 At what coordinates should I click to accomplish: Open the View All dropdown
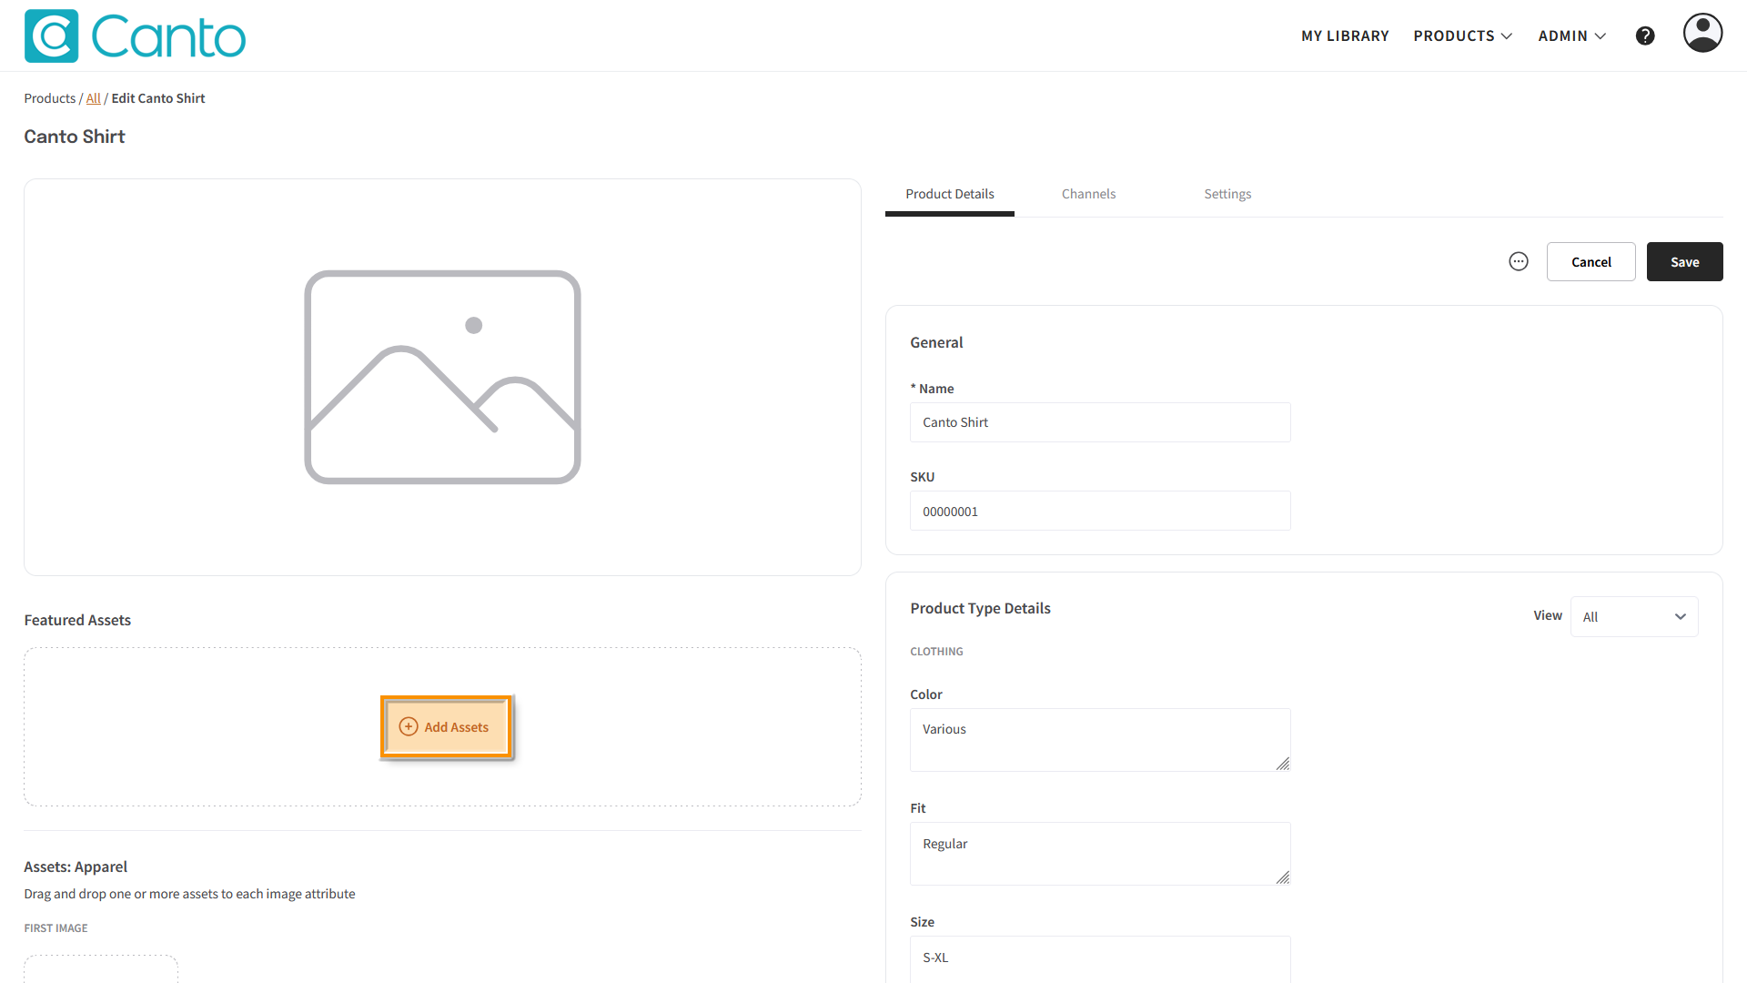[1634, 616]
